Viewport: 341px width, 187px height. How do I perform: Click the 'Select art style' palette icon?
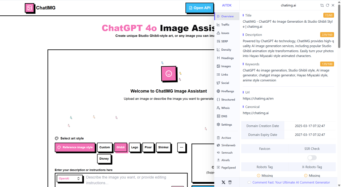pyautogui.click(x=57, y=138)
